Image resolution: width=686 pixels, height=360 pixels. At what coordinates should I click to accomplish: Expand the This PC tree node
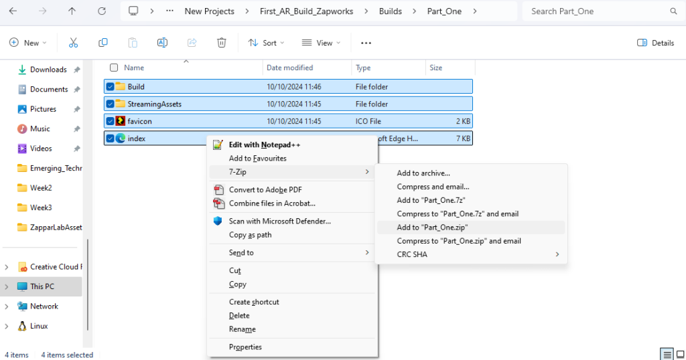pyautogui.click(x=7, y=286)
